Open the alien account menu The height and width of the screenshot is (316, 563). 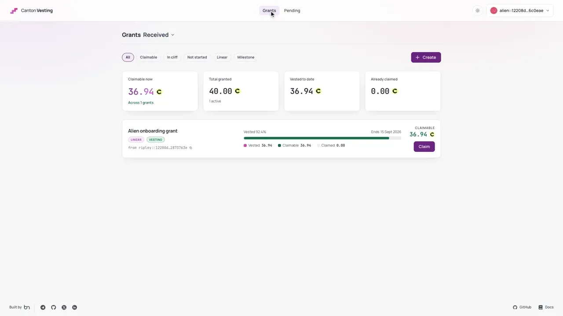520,11
